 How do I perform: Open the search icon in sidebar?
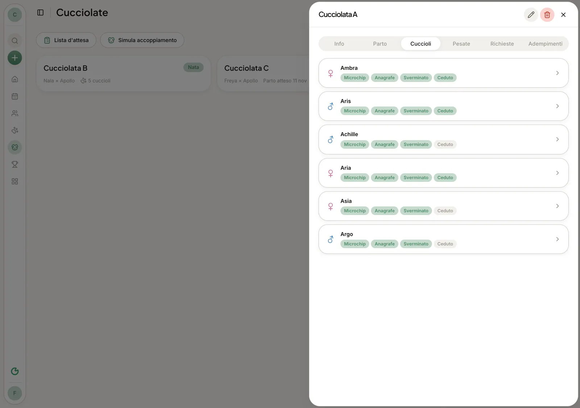click(x=15, y=41)
